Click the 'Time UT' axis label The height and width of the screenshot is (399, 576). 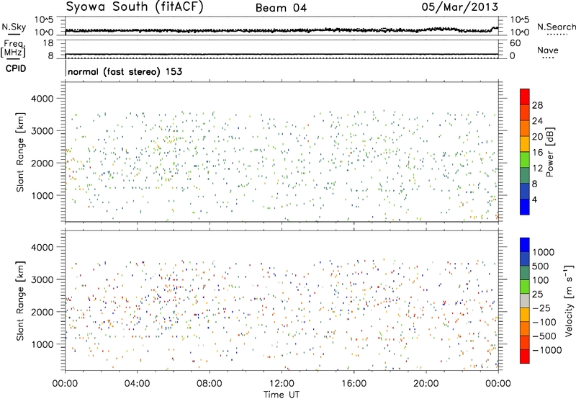[x=282, y=395]
